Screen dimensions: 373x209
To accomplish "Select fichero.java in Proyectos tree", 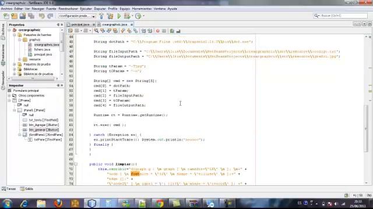I will pyautogui.click(x=42, y=49).
